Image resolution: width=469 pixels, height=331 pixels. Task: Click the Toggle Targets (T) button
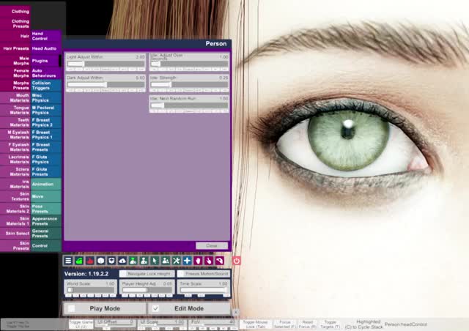[330, 324]
